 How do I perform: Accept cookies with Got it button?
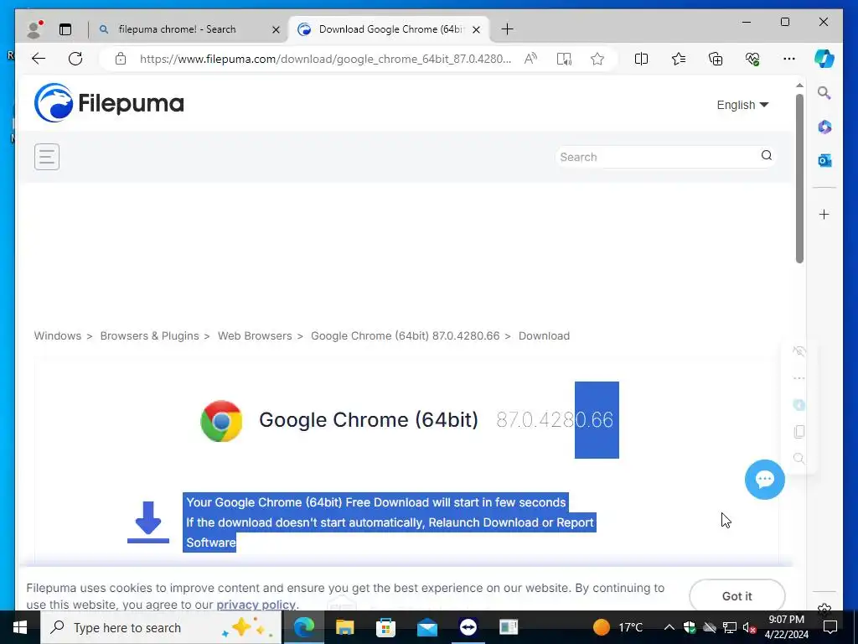pos(737,596)
